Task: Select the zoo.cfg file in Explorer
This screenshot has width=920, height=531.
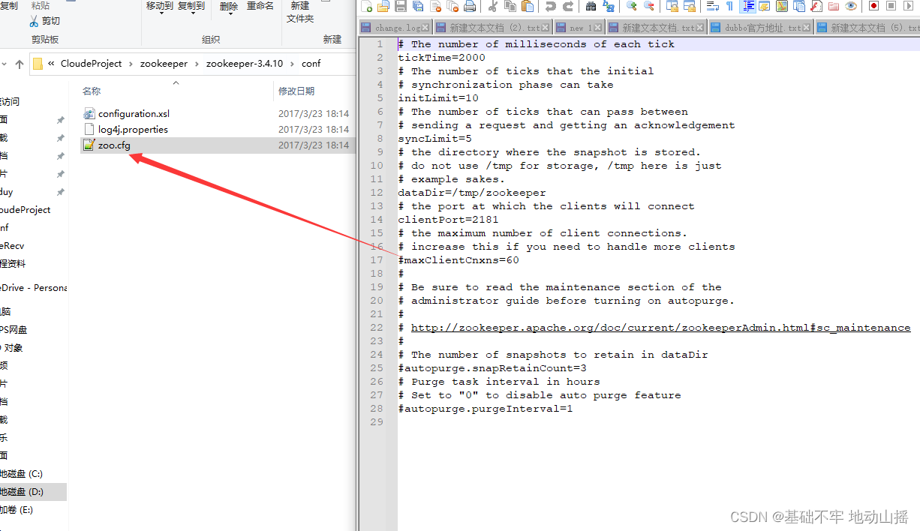Action: 114,145
